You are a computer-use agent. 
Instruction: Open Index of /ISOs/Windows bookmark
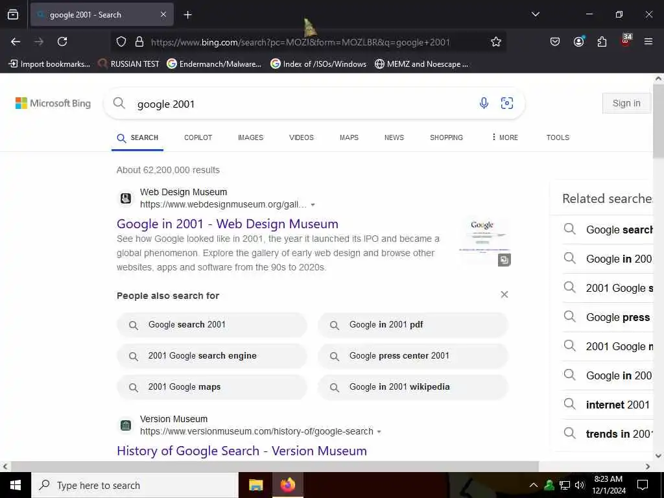click(318, 64)
